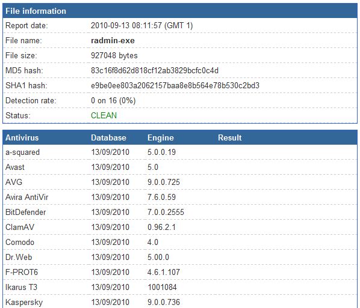Viewport: 360px width, 308px height.
Task: Select the Avast antivirus row name
Action: pyautogui.click(x=15, y=167)
